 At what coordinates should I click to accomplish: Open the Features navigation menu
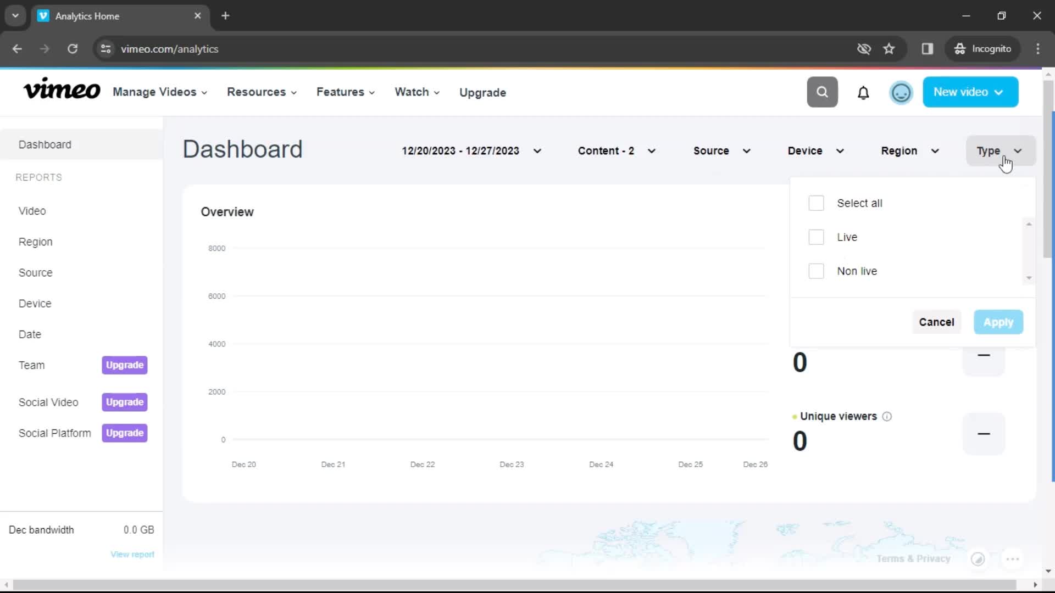(345, 92)
